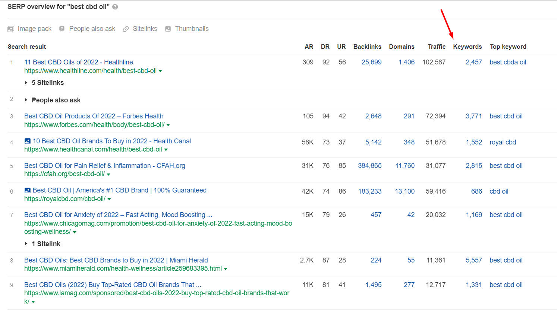Click the Backlinks column header
Viewport: 557px width, 312px height.
point(367,47)
